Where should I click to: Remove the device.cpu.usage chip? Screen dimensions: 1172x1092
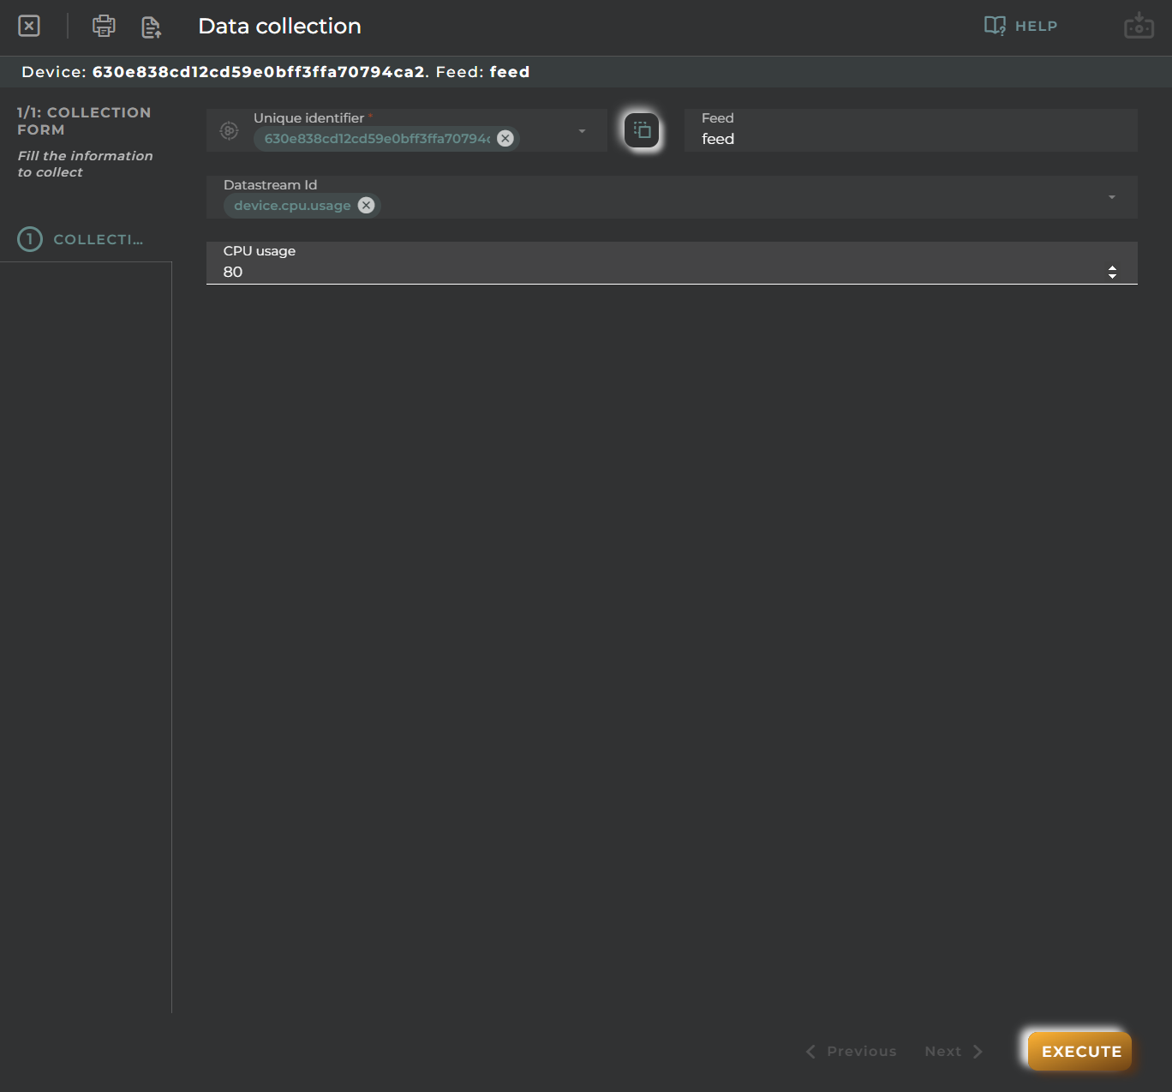coord(366,205)
